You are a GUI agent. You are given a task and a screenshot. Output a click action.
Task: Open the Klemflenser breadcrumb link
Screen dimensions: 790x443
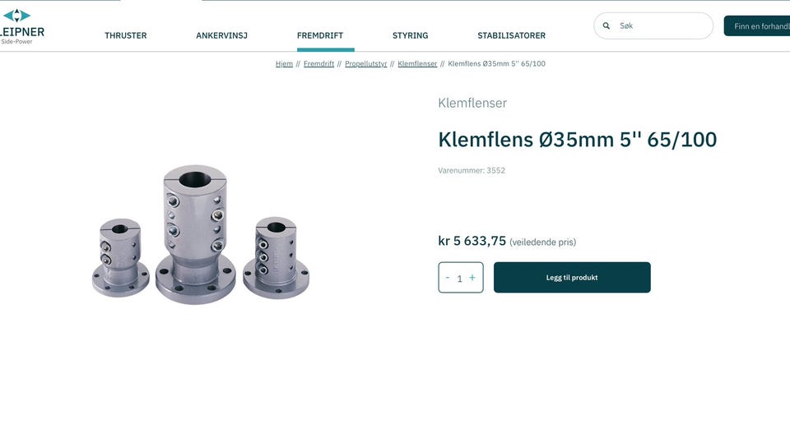[418, 64]
